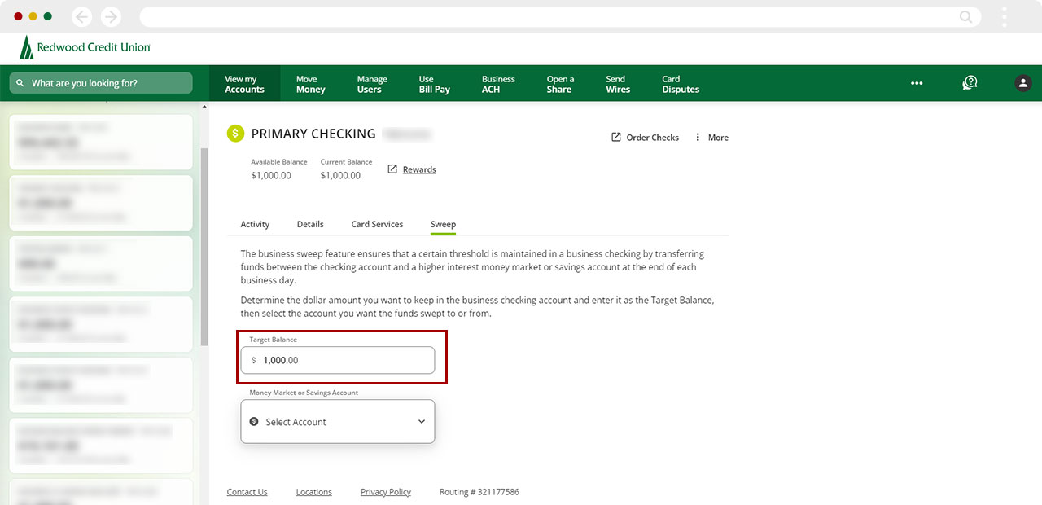The height and width of the screenshot is (505, 1042).
Task: Click the PRIMARY CHECKING heading
Action: (x=313, y=134)
